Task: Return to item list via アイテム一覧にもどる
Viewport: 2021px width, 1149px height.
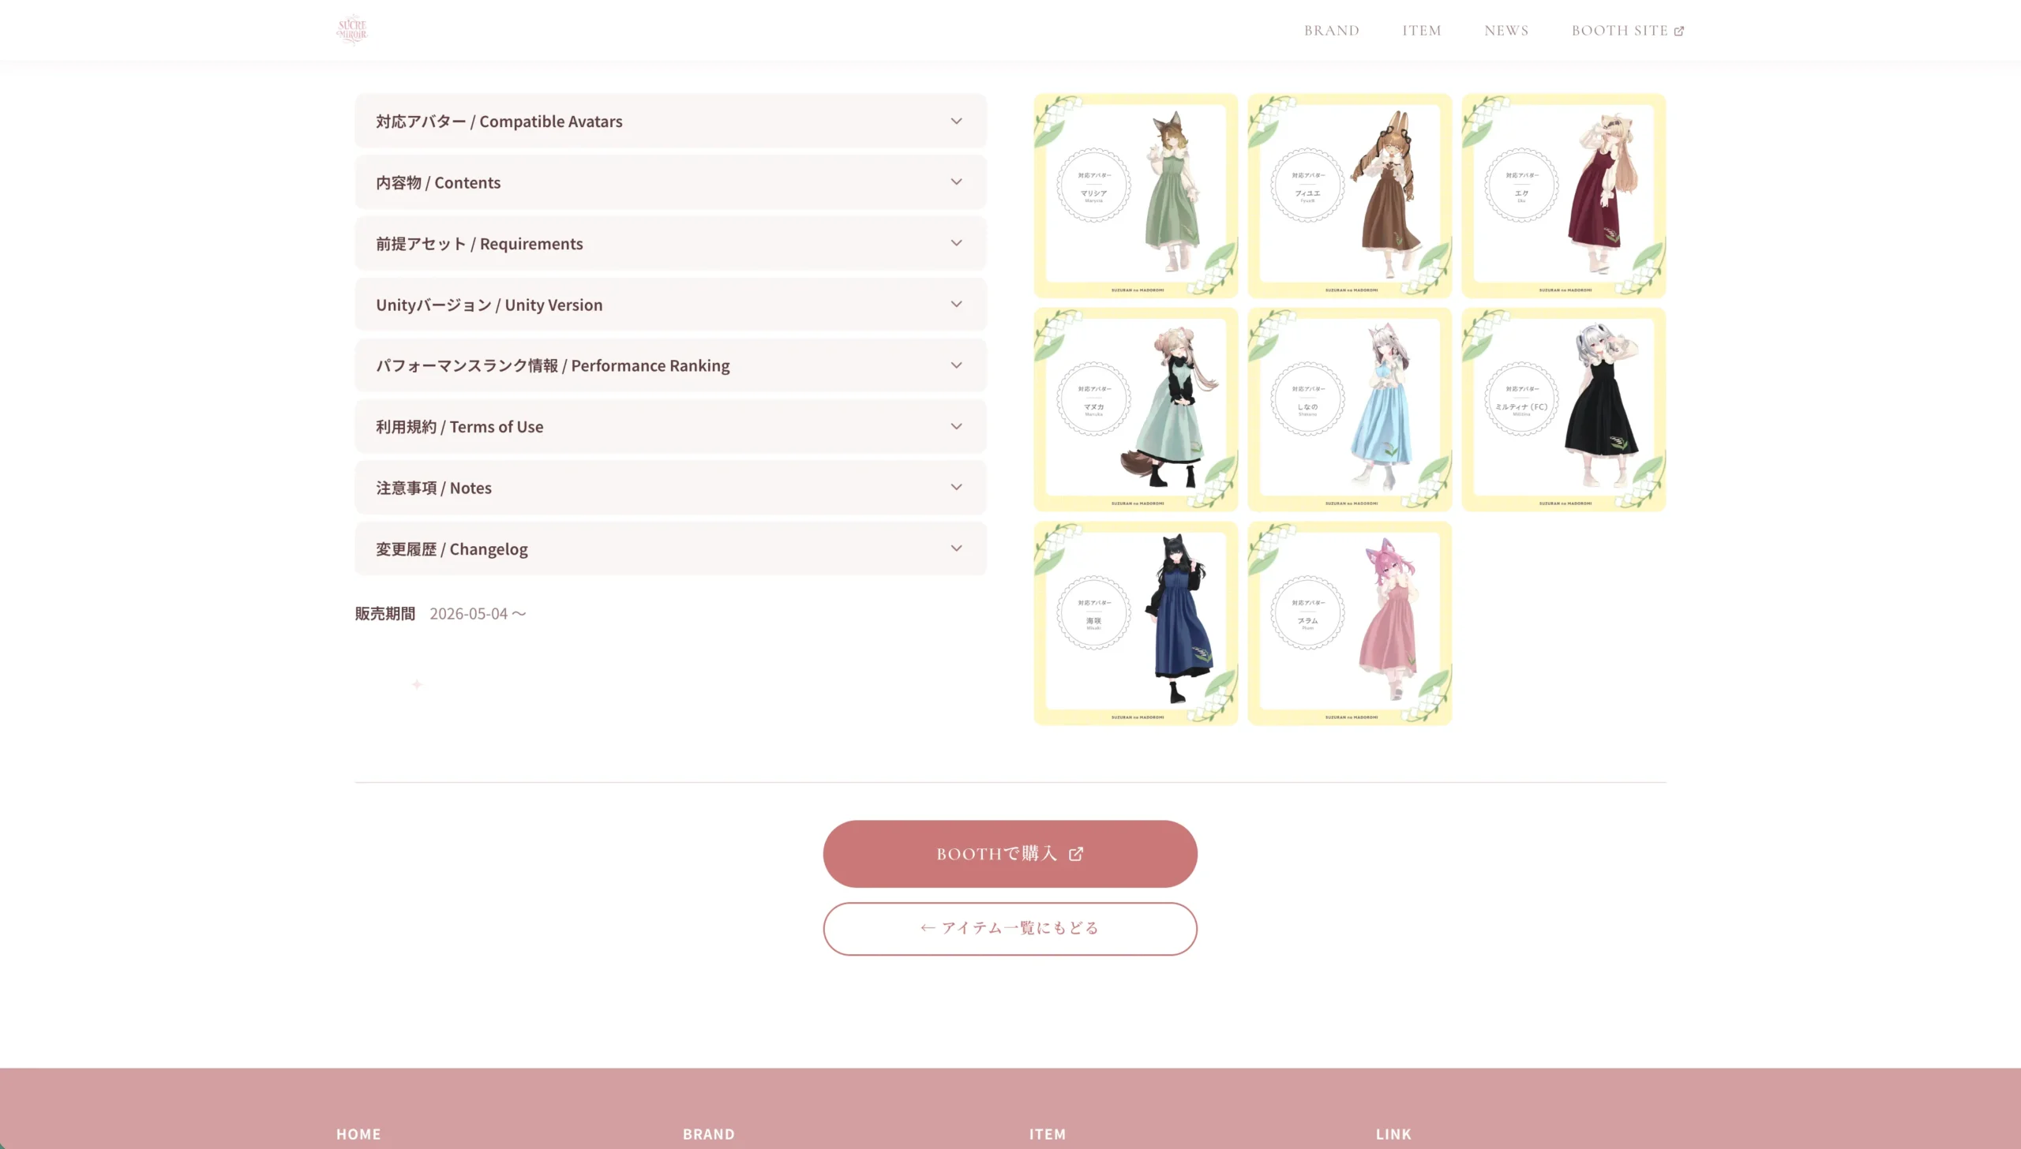Action: coord(1010,929)
